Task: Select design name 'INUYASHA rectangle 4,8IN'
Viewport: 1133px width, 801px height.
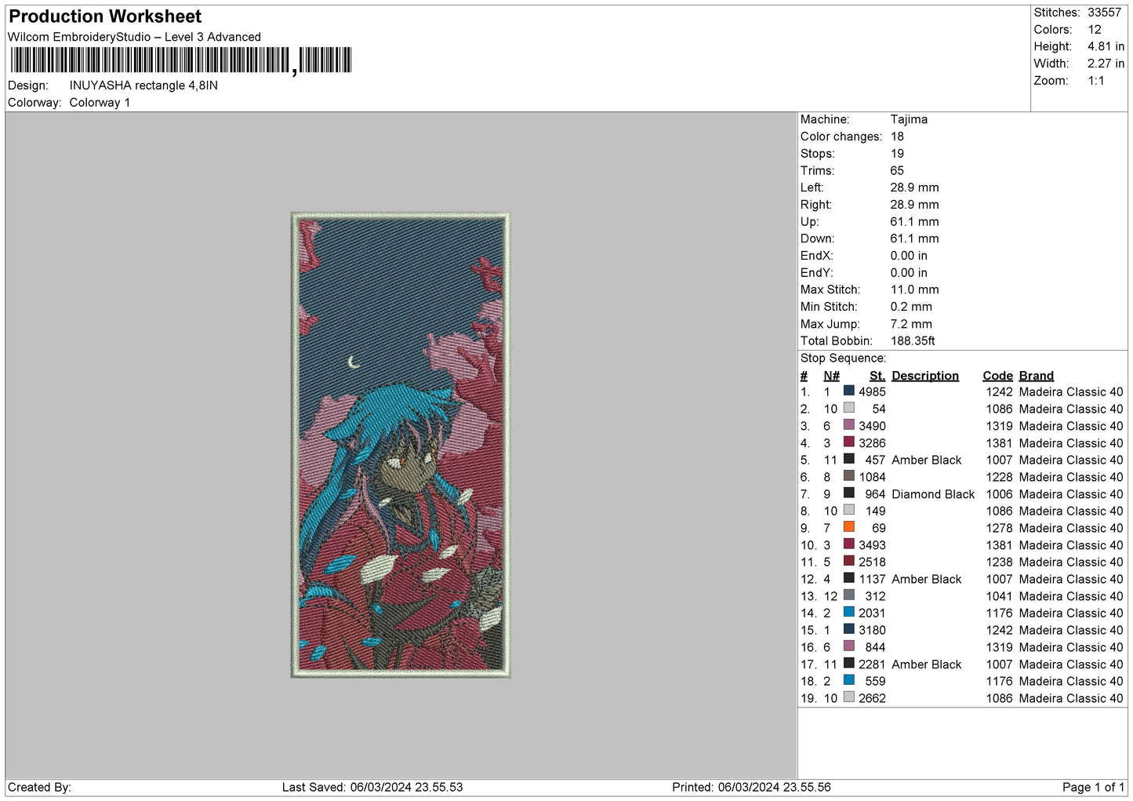Action: (143, 86)
